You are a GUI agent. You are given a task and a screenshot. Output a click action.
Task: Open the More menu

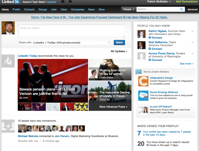[102, 9]
